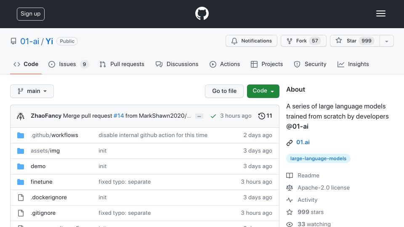Open the Pull requests tab
This screenshot has width=404, height=227.
(x=122, y=64)
